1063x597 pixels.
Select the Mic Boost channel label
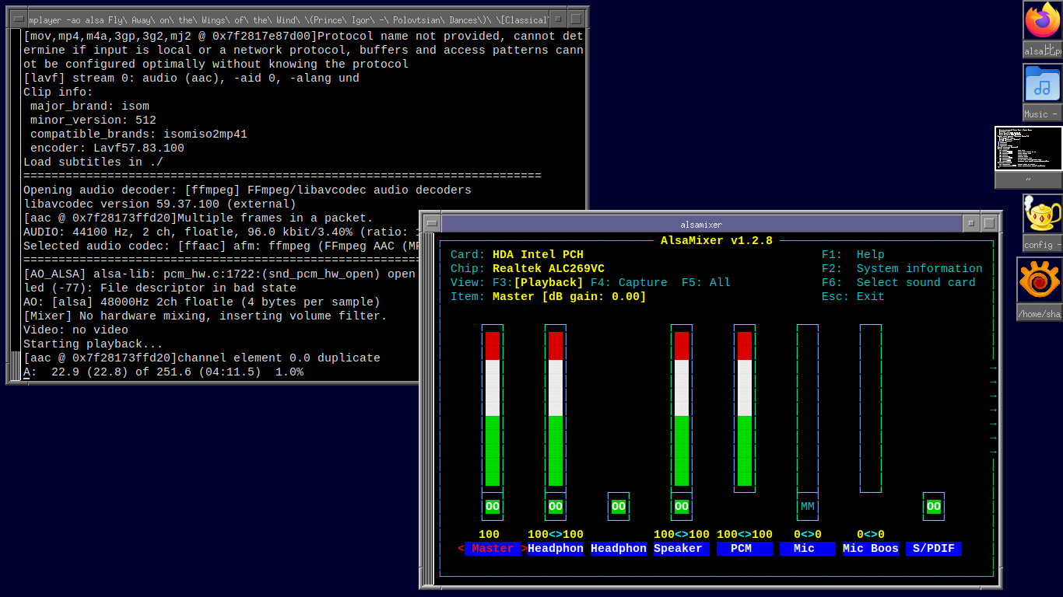[871, 549]
